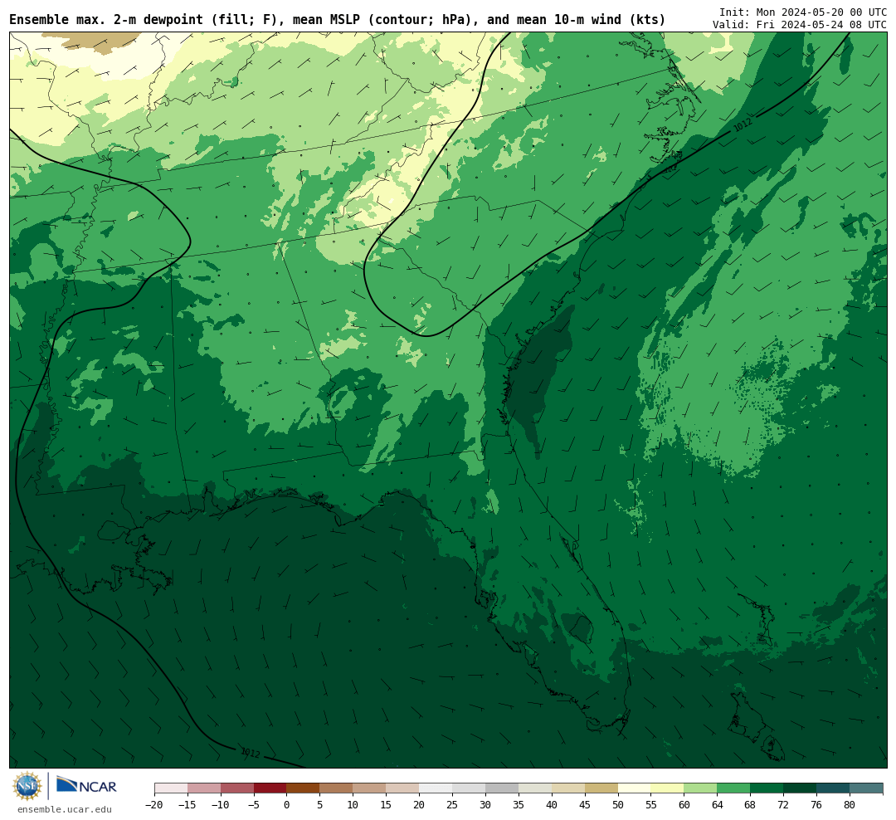Pick the pale pink swatch between -20 and -15
Image resolution: width=896 pixels, height=820 pixels.
[x=171, y=788]
